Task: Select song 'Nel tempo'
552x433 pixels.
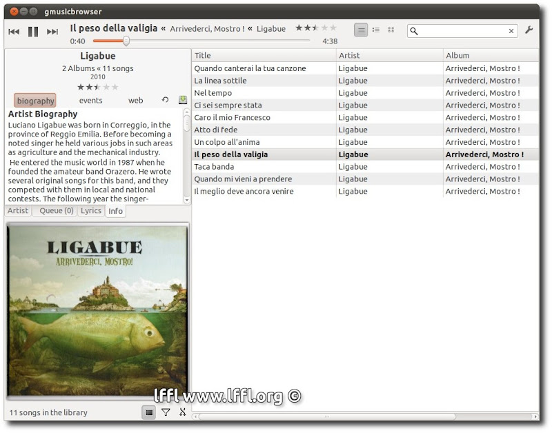Action: [365, 93]
